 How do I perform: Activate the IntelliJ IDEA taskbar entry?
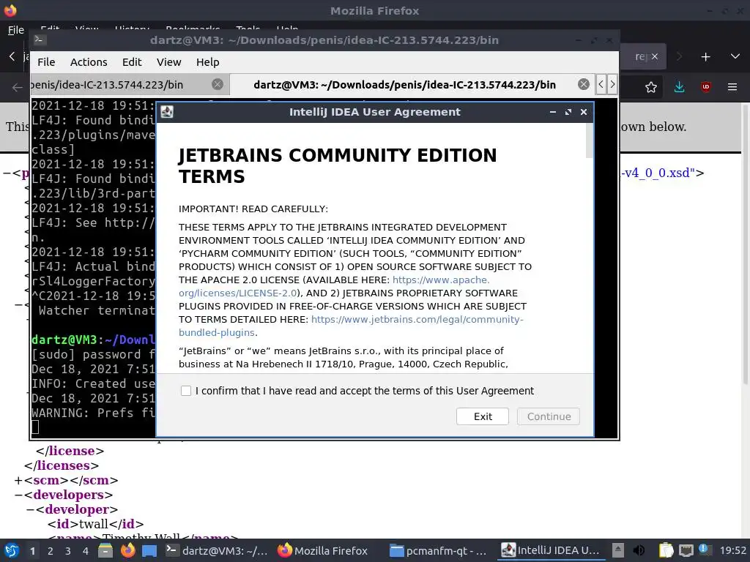point(549,550)
